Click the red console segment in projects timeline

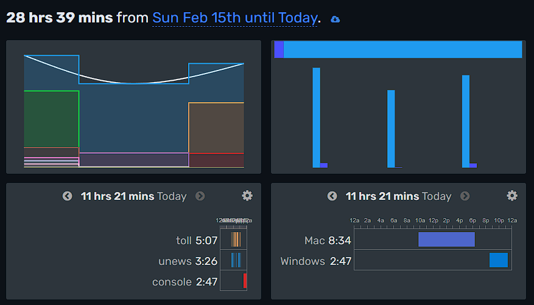245,281
